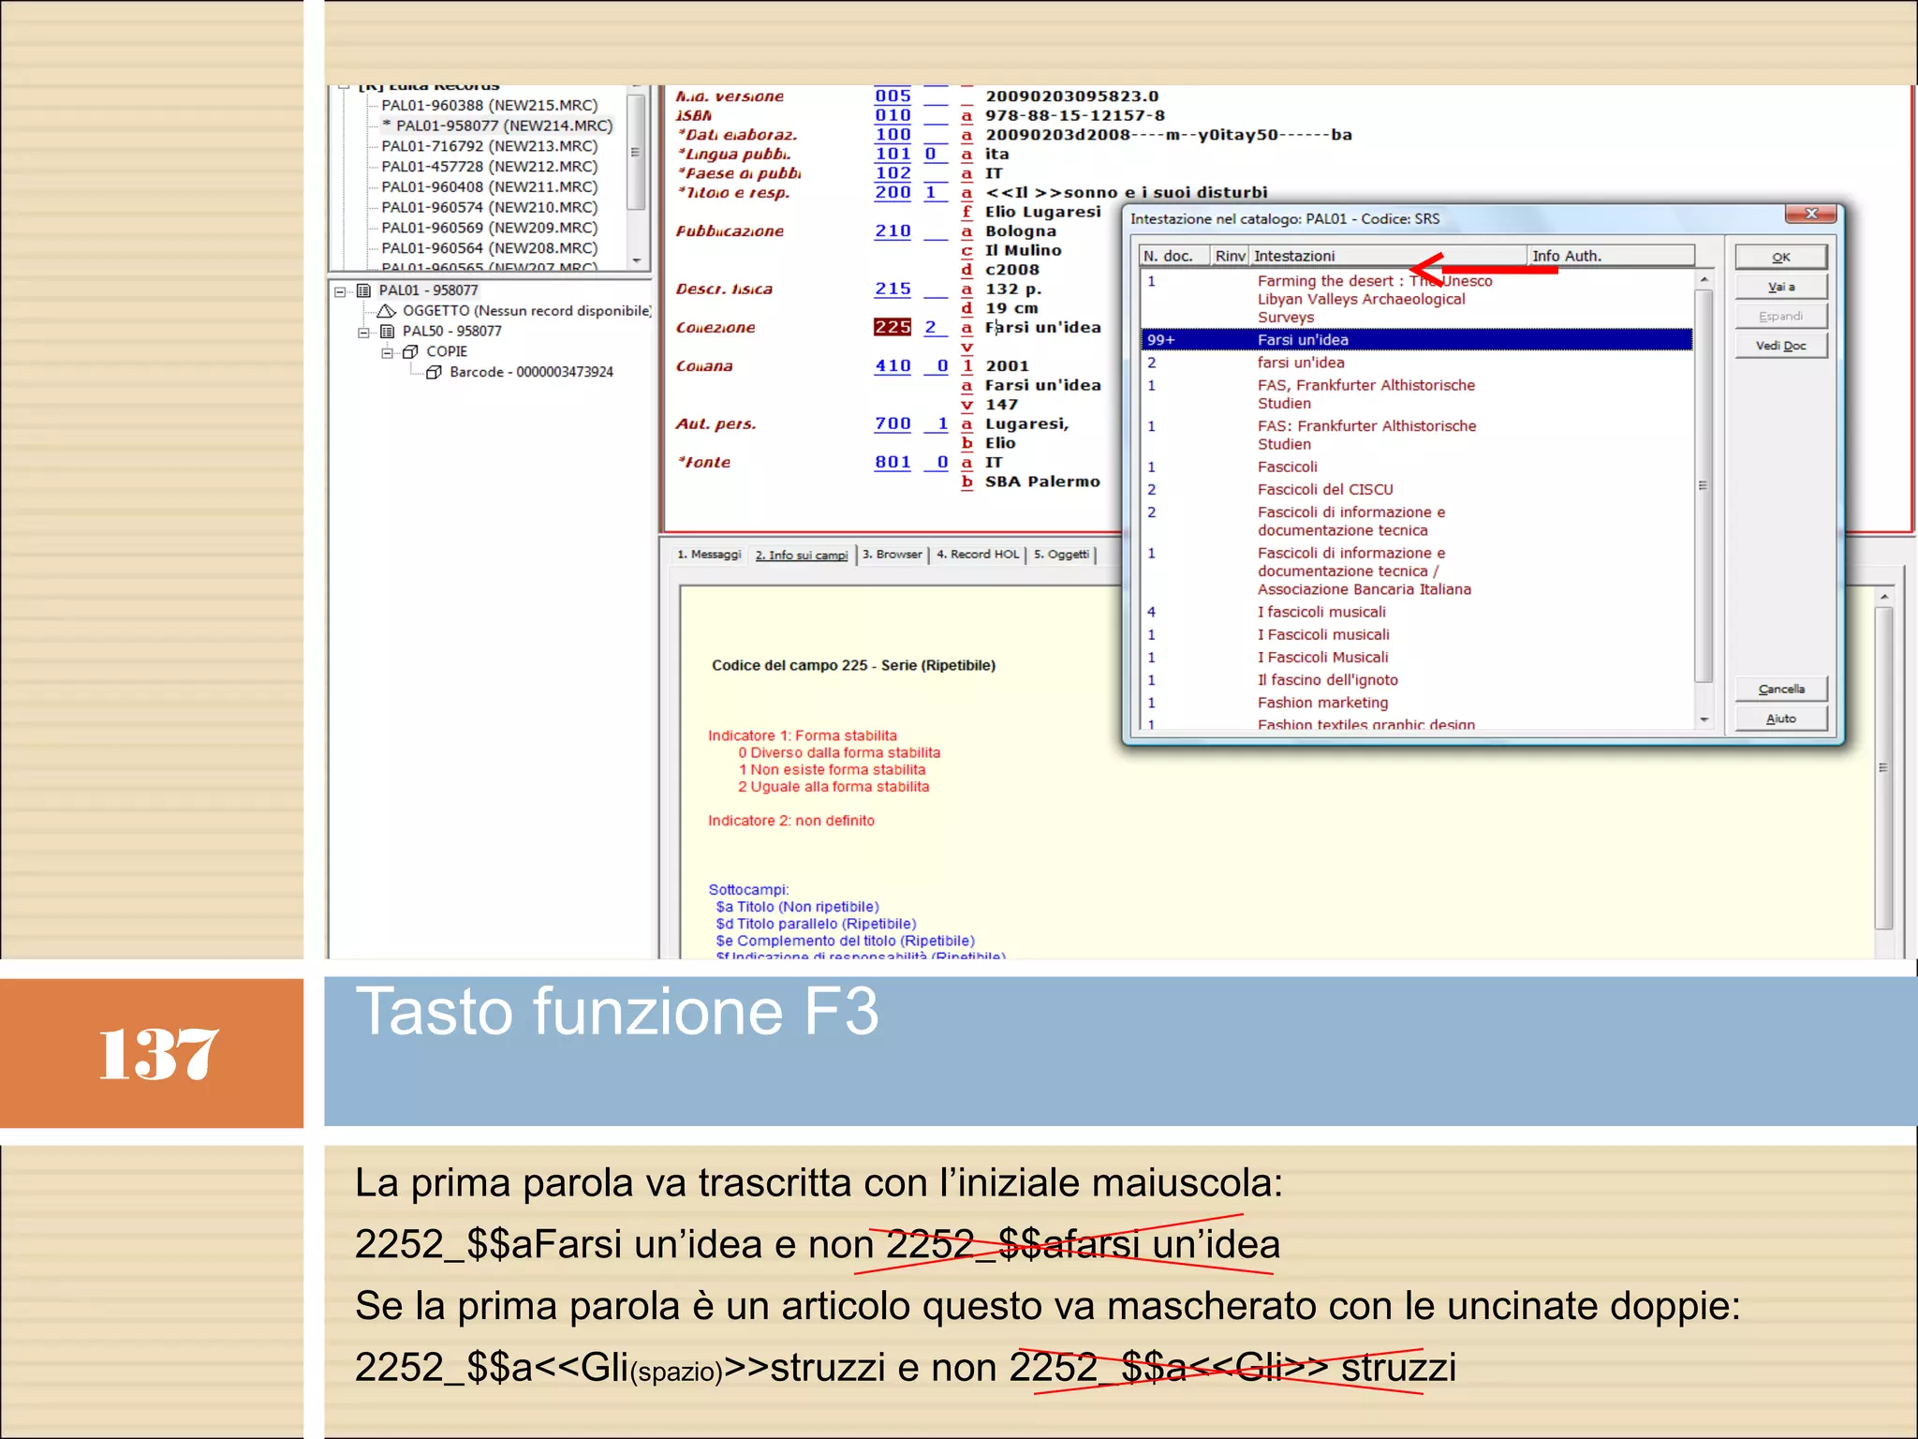
Task: Click field tag 210 link
Action: [x=893, y=230]
